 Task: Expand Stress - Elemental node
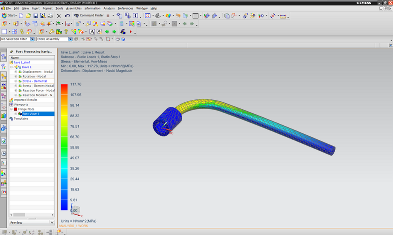[x=16, y=81]
